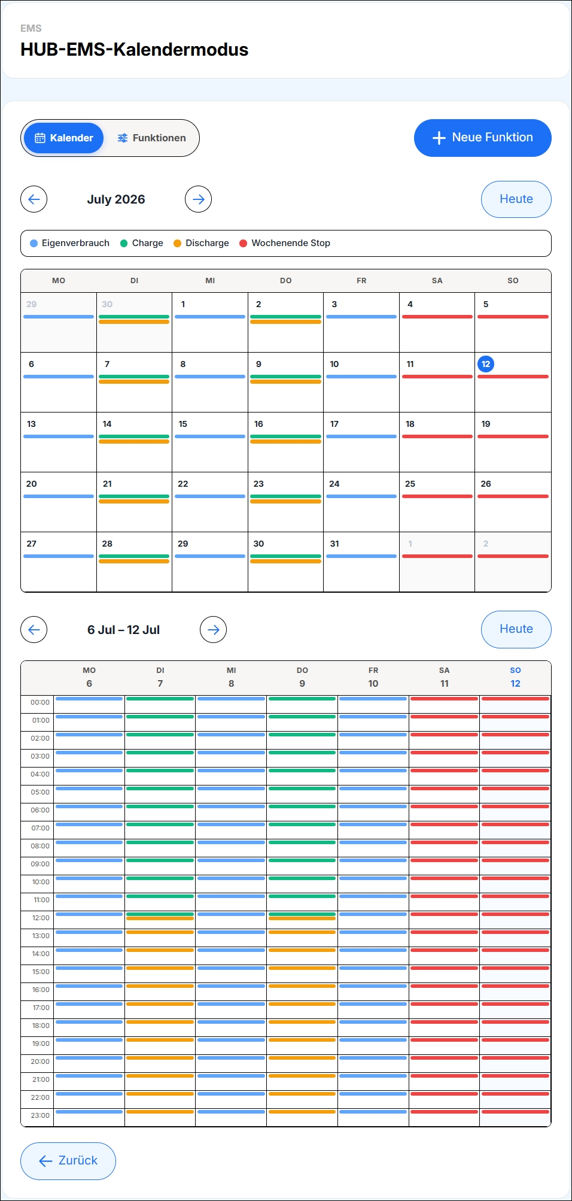Advance to next month with right arrow
Image resolution: width=572 pixels, height=1201 pixels.
(x=198, y=199)
